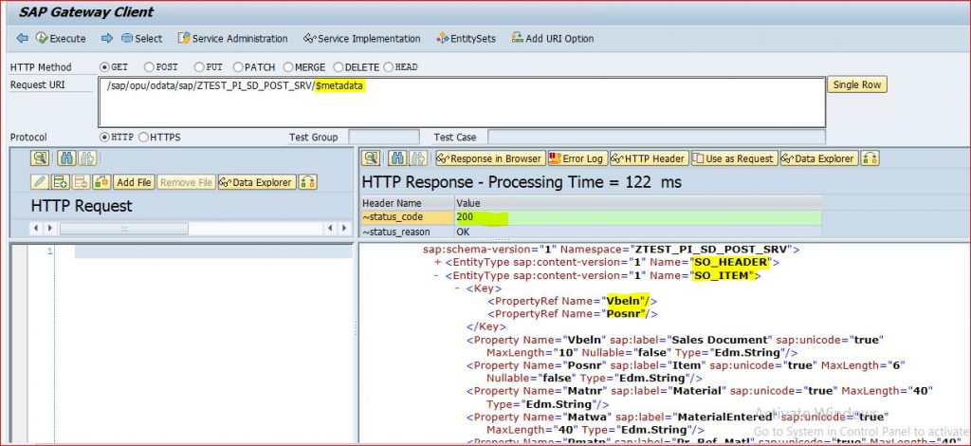The image size is (971, 446).
Task: Open Data Explorer in HTTP Response panel
Action: pos(819,158)
